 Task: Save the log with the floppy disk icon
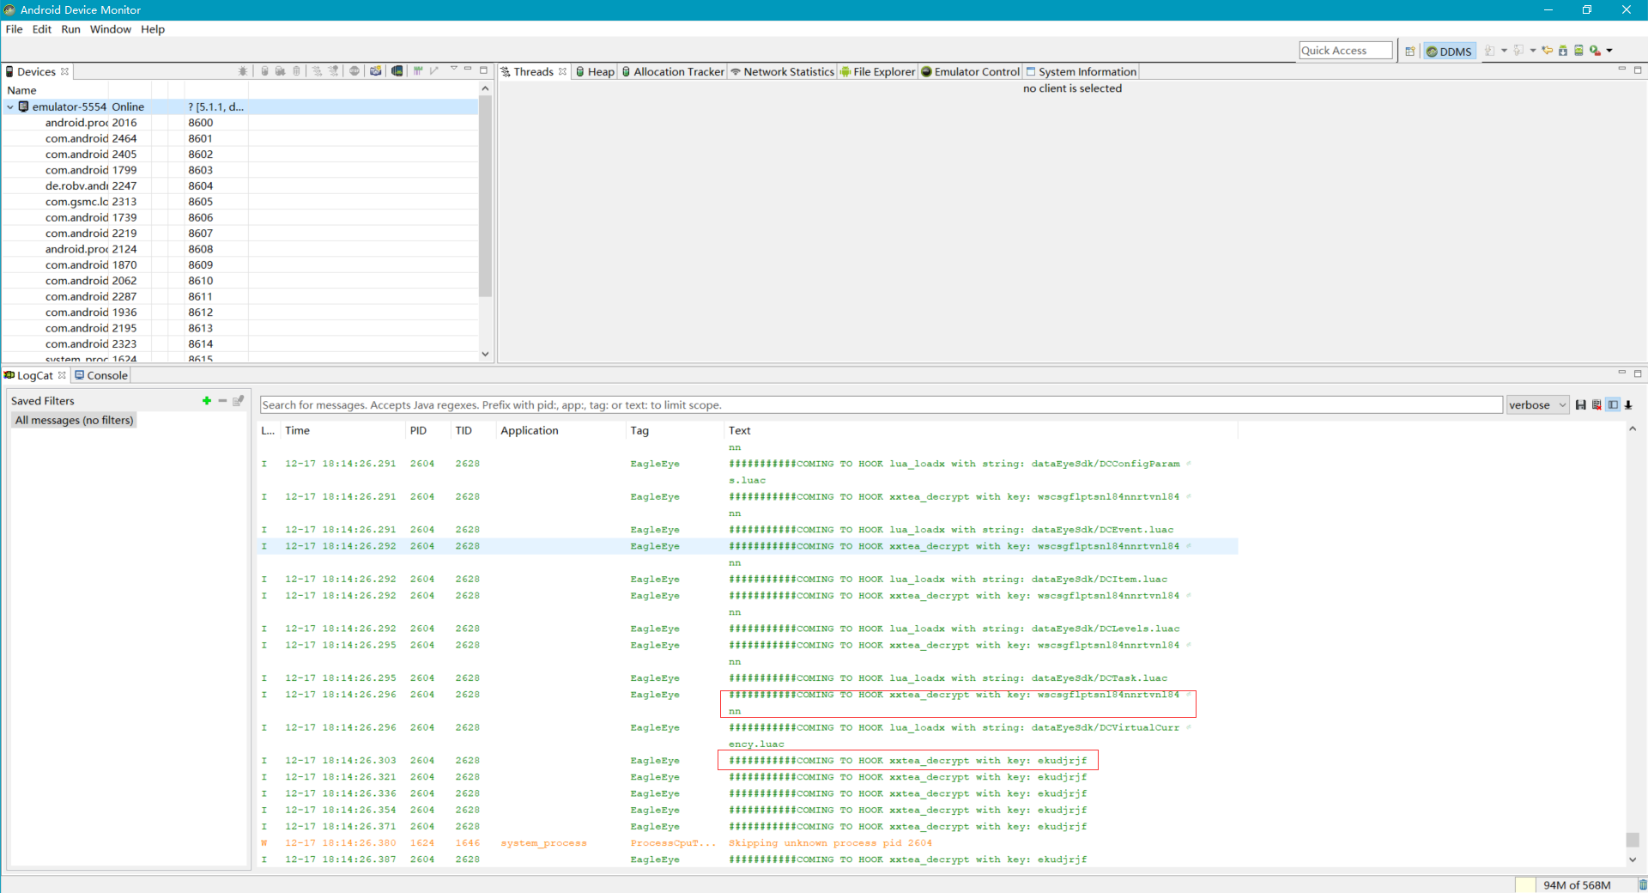click(x=1582, y=404)
